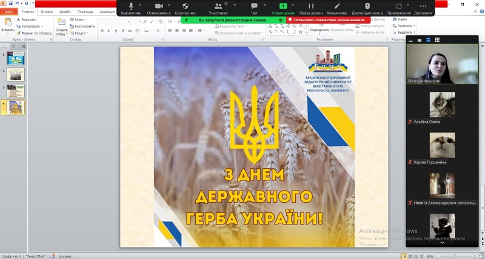Toggle underline formatting Ч
The width and height of the screenshot is (485, 259).
116,31
